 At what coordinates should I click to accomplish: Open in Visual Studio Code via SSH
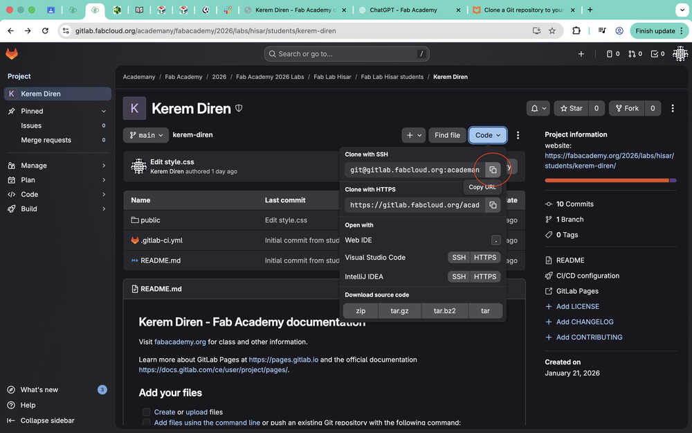pyautogui.click(x=459, y=258)
